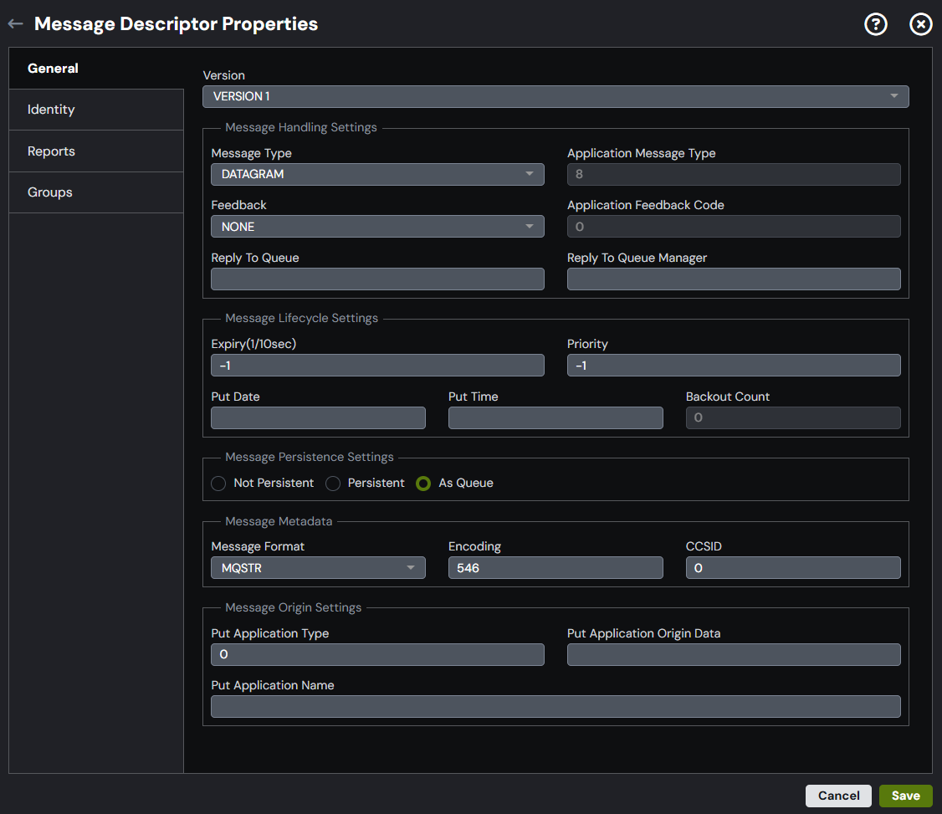This screenshot has height=814, width=942.
Task: Open the Reports tab
Action: [x=96, y=151]
